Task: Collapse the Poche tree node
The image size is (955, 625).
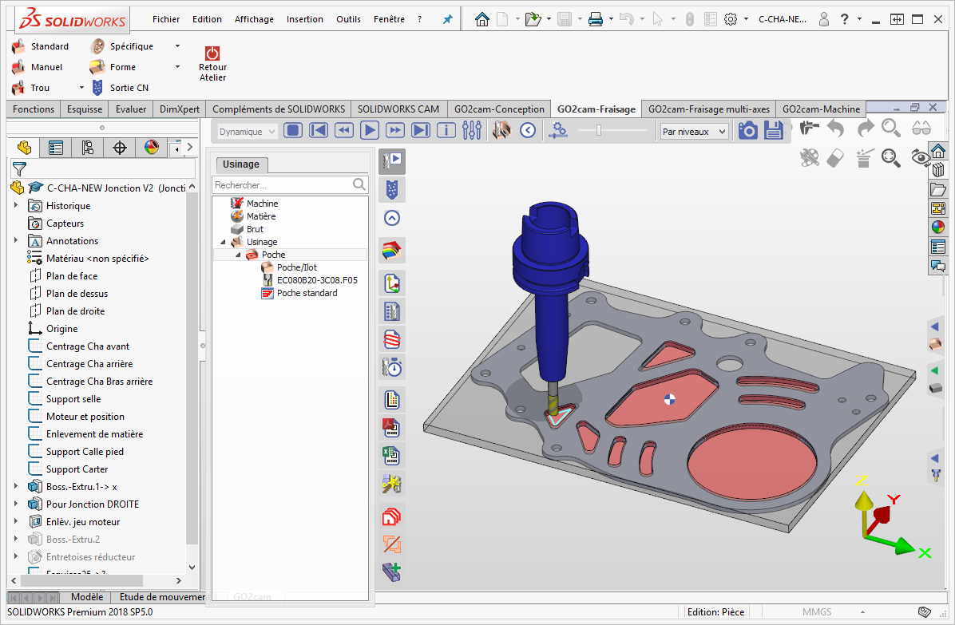Action: [238, 255]
